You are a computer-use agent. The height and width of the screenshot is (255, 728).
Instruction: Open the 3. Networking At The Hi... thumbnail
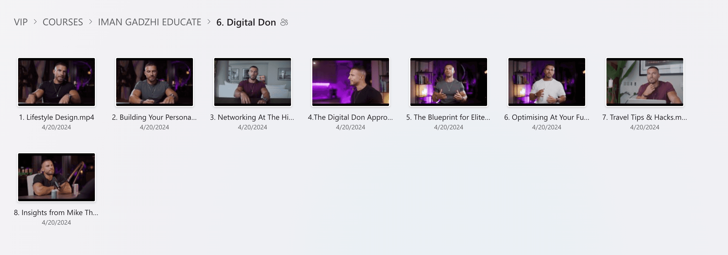coord(252,82)
